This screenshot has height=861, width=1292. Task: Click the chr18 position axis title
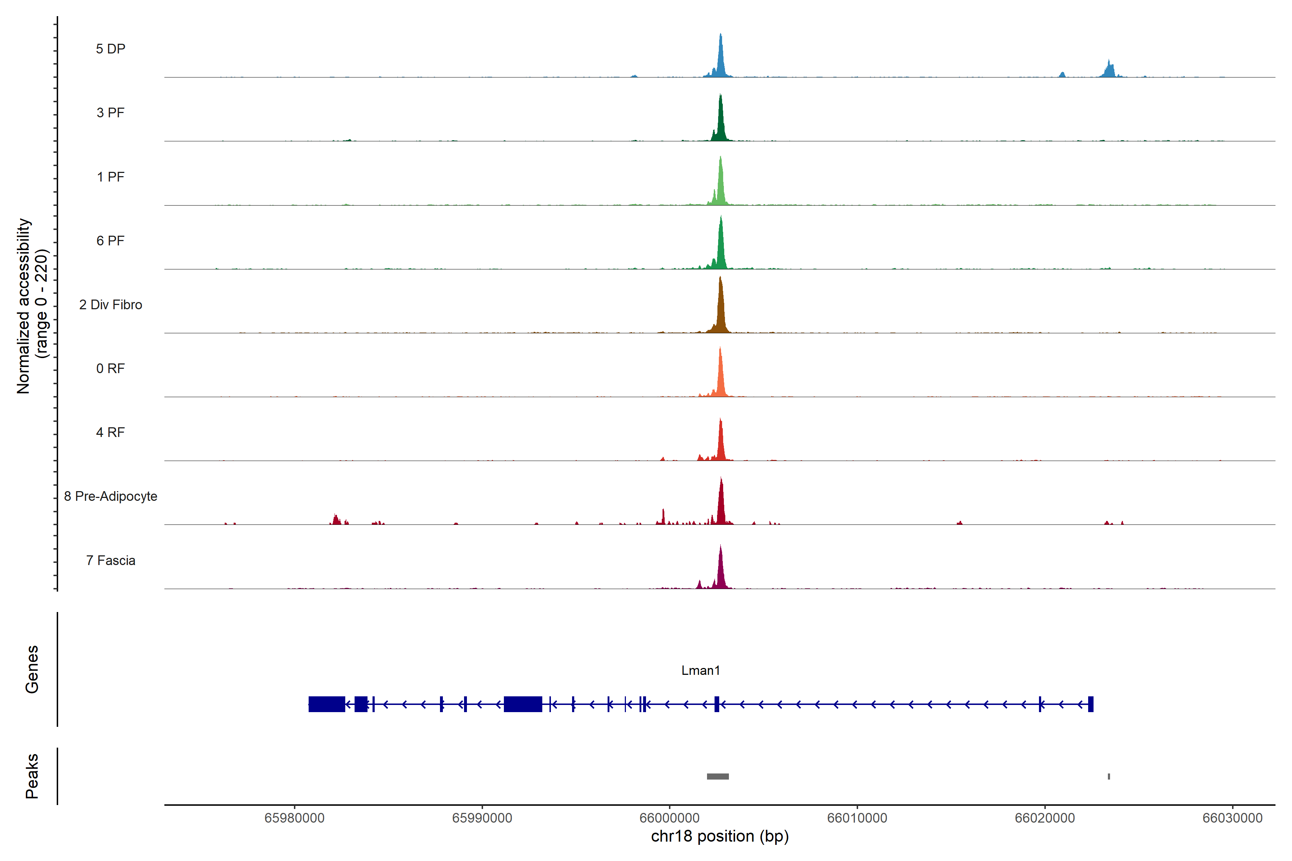coord(720,836)
